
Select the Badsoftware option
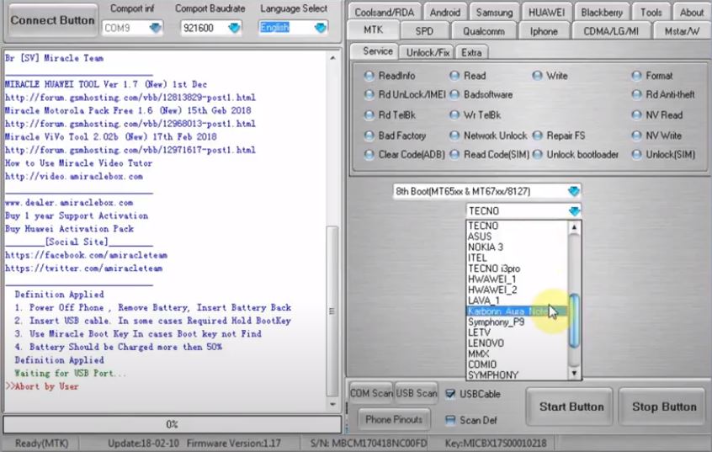pos(454,94)
